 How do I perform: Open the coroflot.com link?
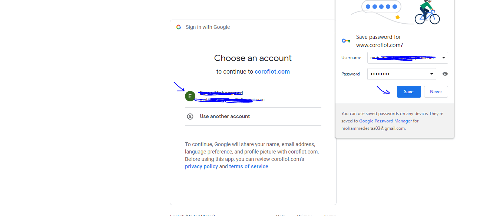[x=272, y=71]
